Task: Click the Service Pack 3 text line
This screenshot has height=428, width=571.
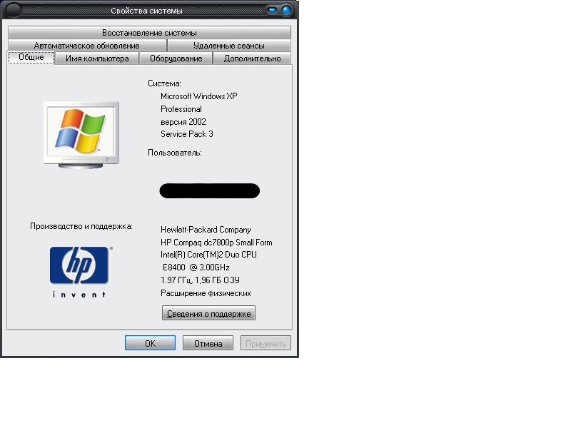Action: (186, 134)
